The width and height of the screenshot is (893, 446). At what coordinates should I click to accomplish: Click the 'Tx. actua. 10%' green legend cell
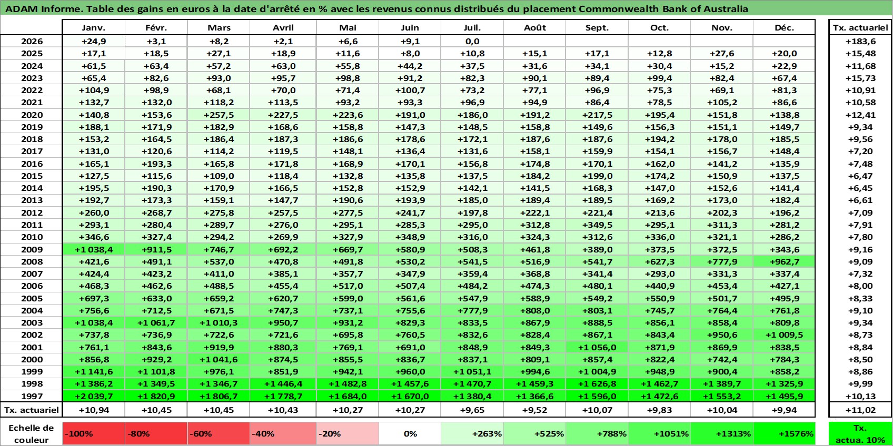pyautogui.click(x=860, y=433)
